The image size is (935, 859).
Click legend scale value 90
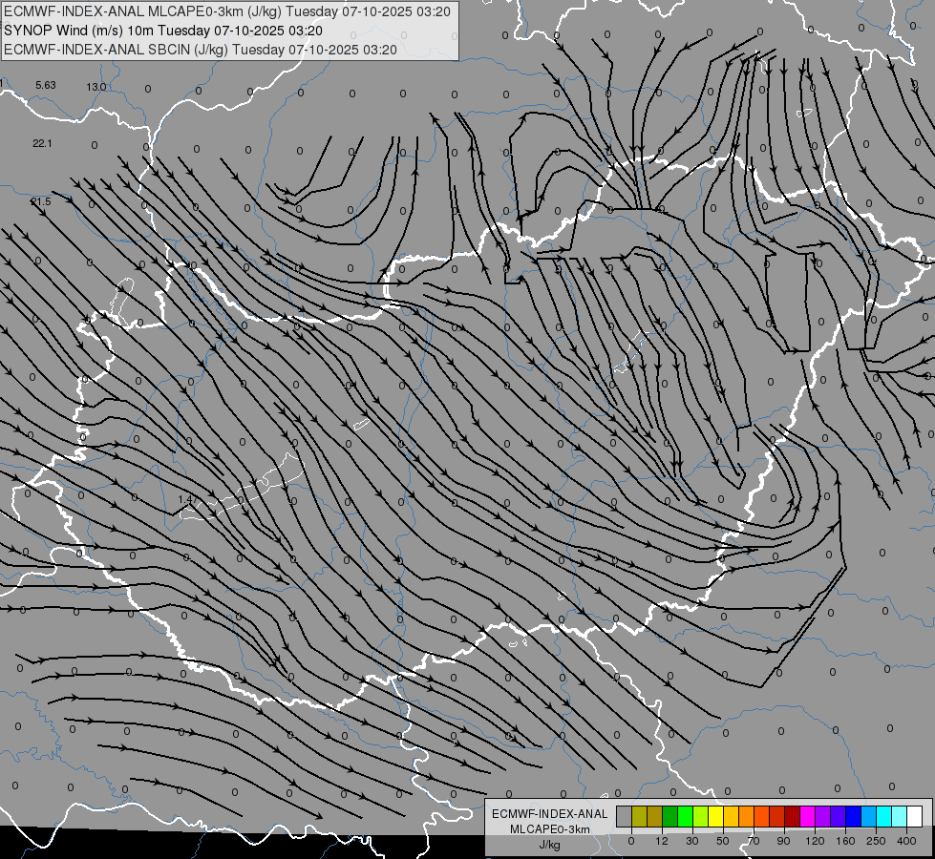click(783, 841)
